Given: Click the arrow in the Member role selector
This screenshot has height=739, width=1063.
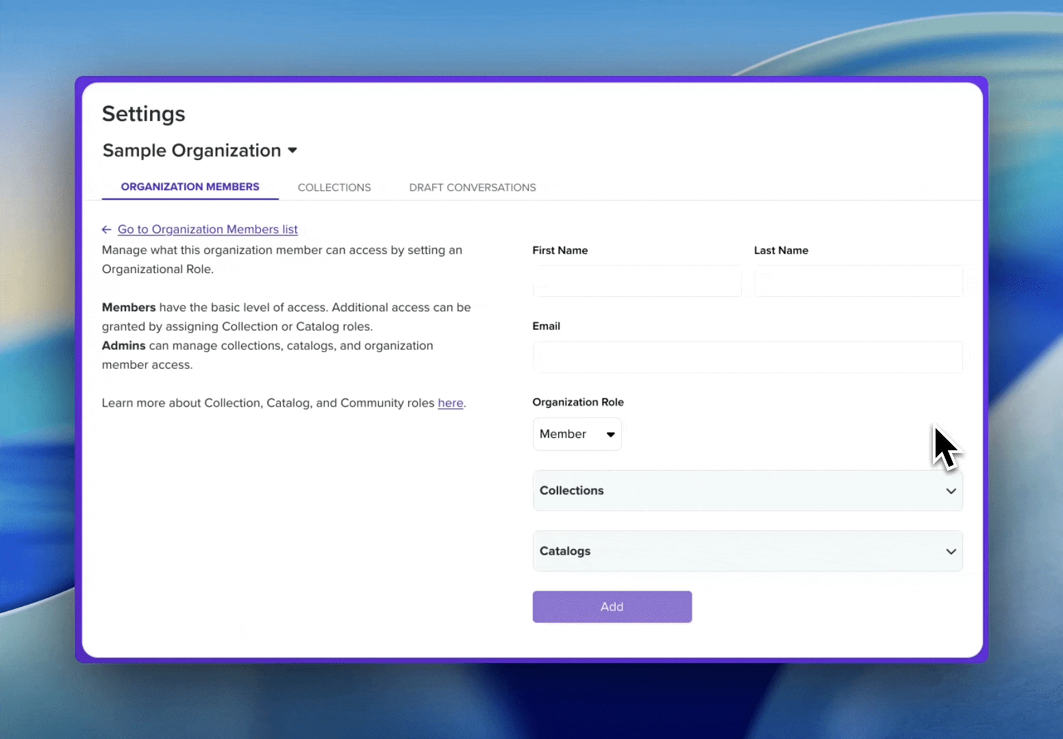Looking at the screenshot, I should click(610, 435).
